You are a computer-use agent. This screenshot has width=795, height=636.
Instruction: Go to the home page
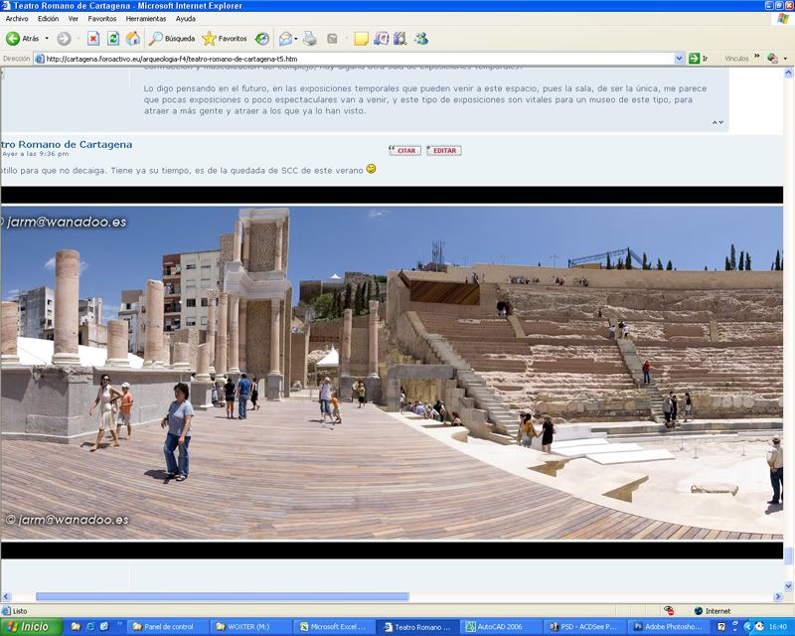[x=133, y=39]
